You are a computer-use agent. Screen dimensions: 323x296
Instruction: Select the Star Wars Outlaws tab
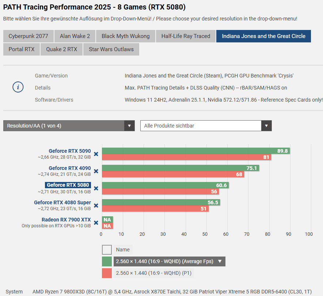coord(111,49)
